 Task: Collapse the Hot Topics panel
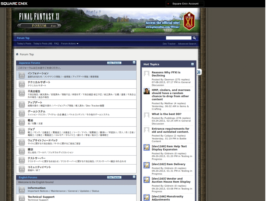(192, 64)
